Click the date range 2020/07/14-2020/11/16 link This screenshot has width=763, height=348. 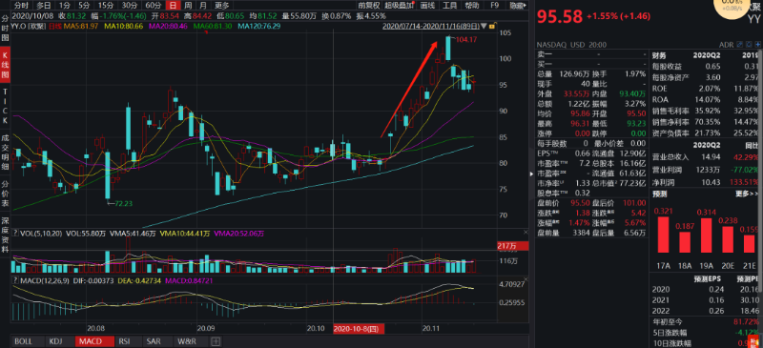pos(431,26)
